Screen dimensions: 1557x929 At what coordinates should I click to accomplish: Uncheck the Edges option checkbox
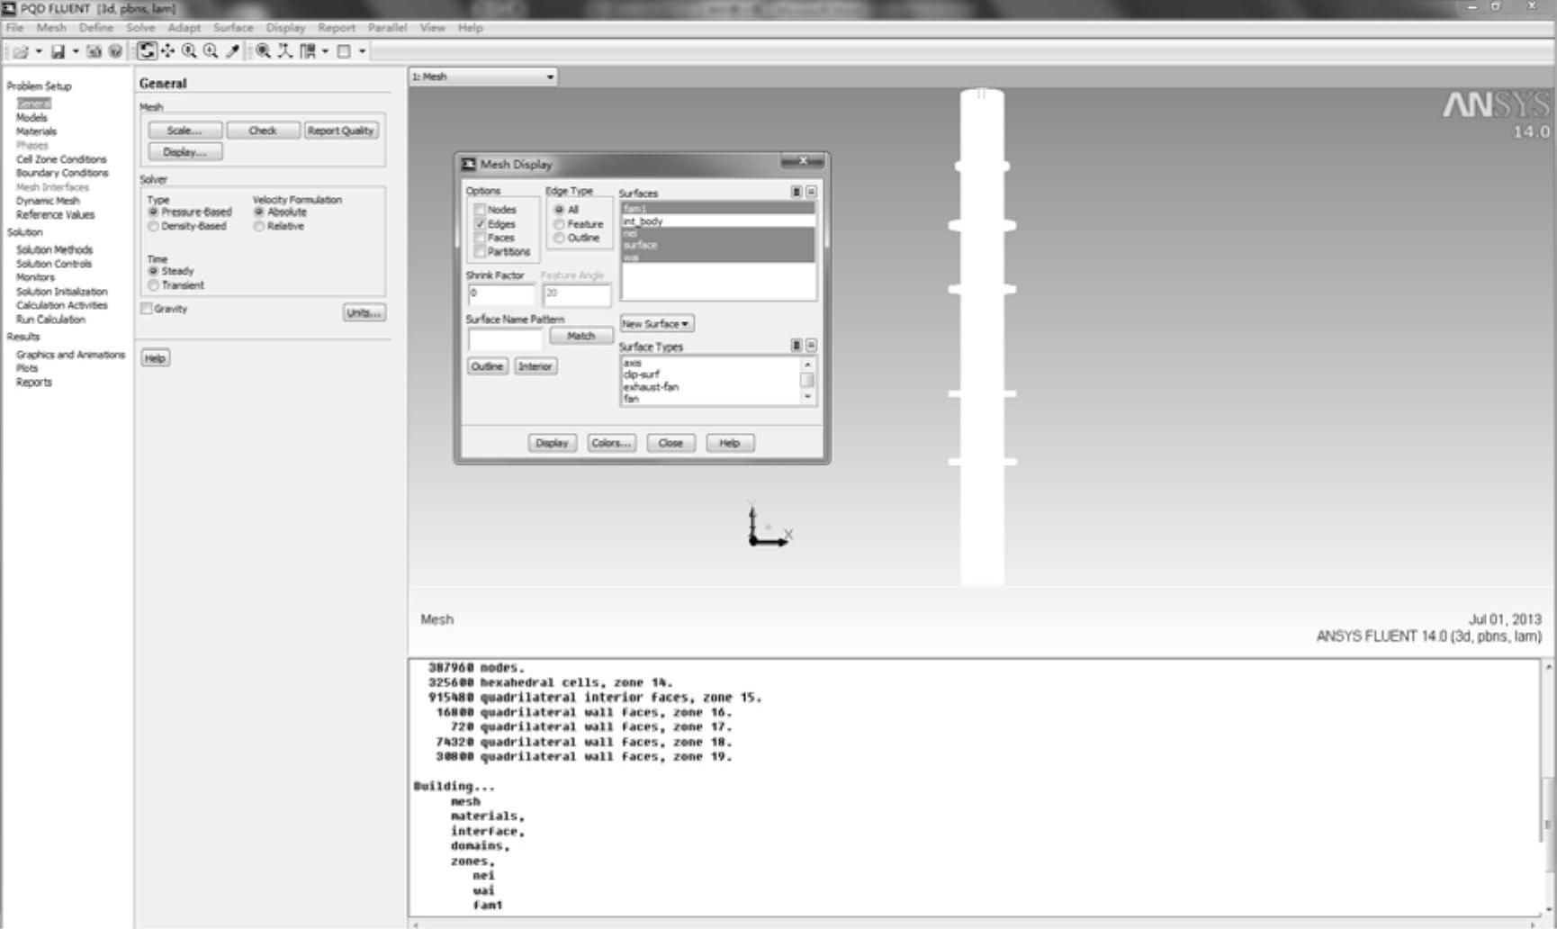480,223
